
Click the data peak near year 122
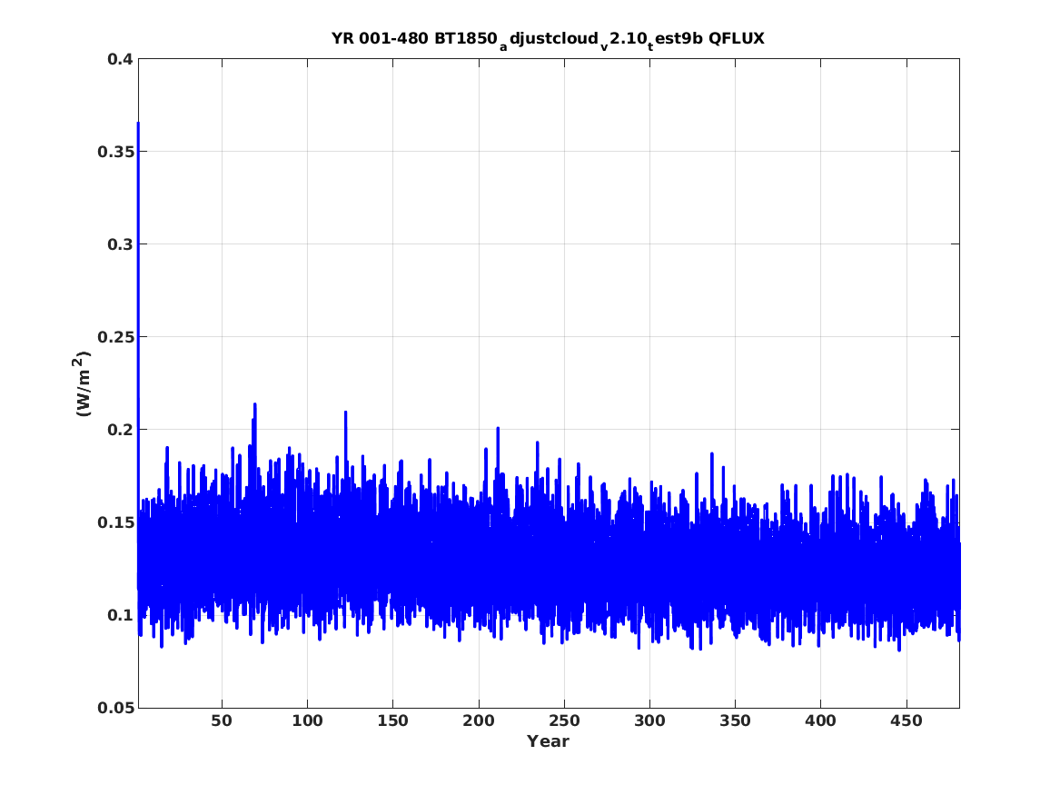coord(345,413)
